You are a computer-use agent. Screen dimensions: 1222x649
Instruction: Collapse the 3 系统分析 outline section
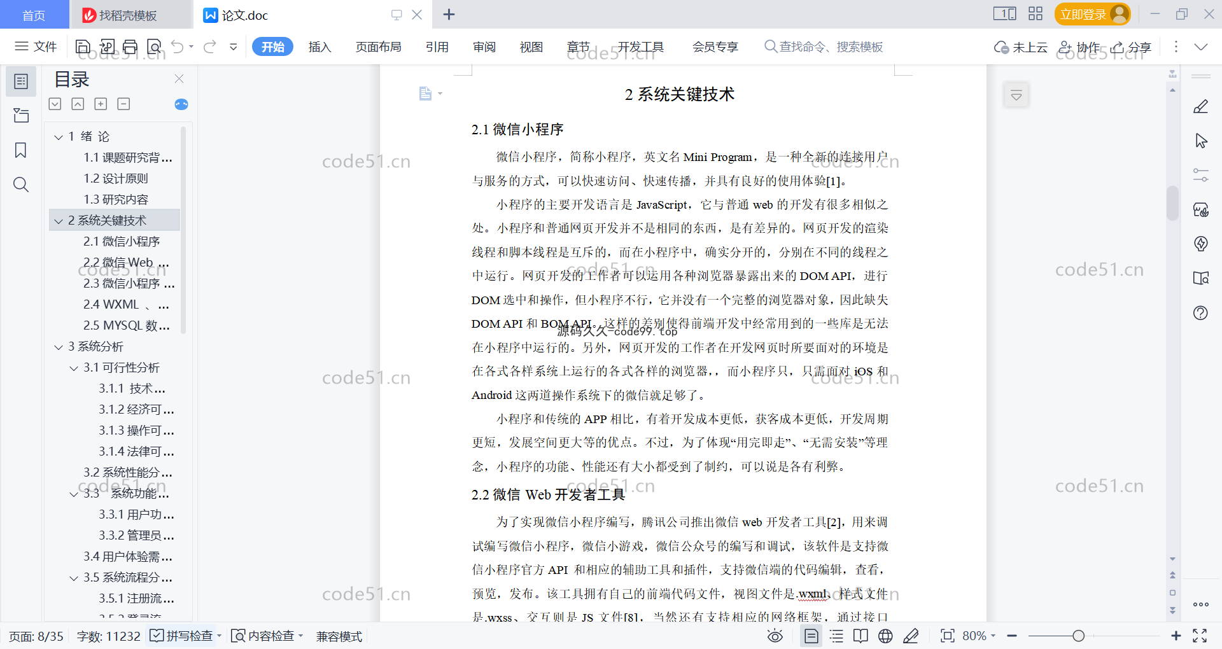coord(59,347)
